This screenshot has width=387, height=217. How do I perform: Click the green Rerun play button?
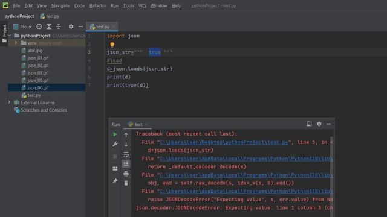[115, 134]
